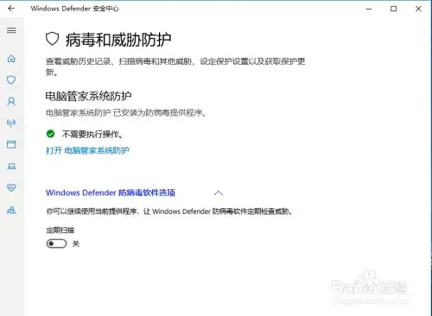
Task: Close the Windows Defender window
Action: coord(418,9)
